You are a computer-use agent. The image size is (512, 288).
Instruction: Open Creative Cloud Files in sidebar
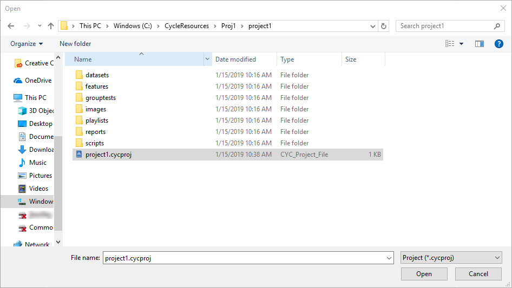tap(34, 63)
